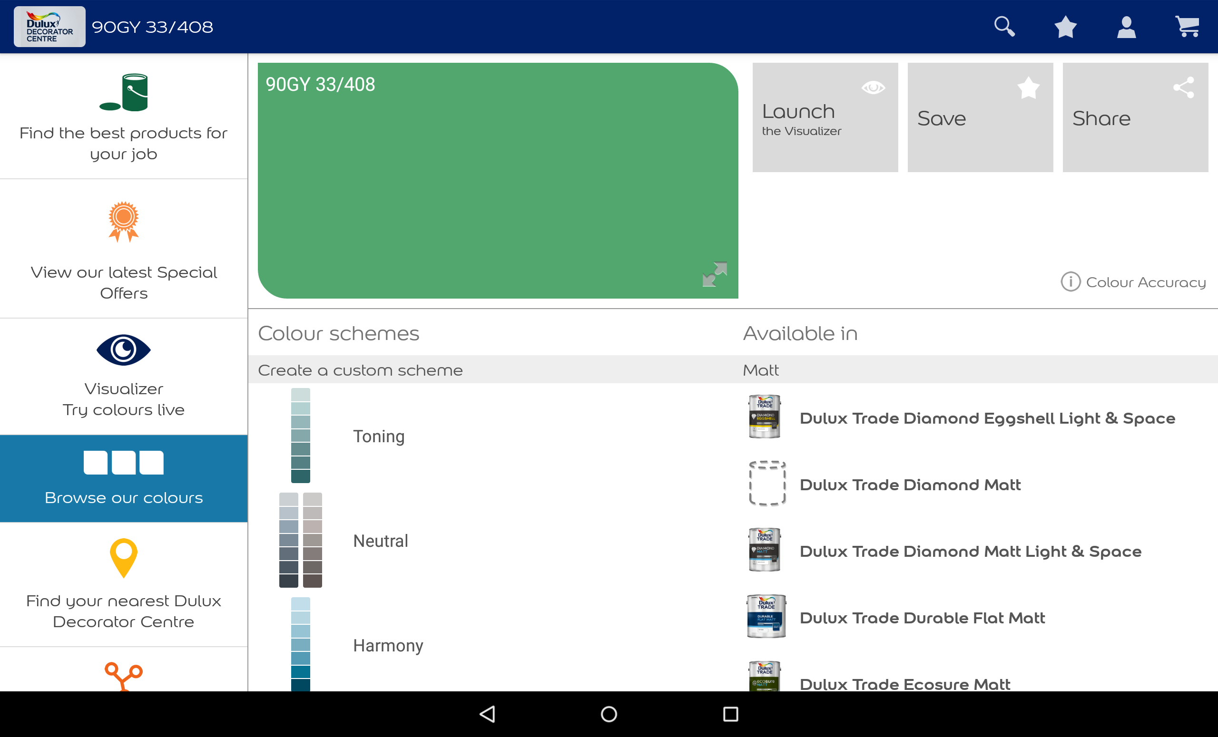This screenshot has height=737, width=1218.
Task: Select the Toning scheme swatch strip
Action: [x=301, y=436]
